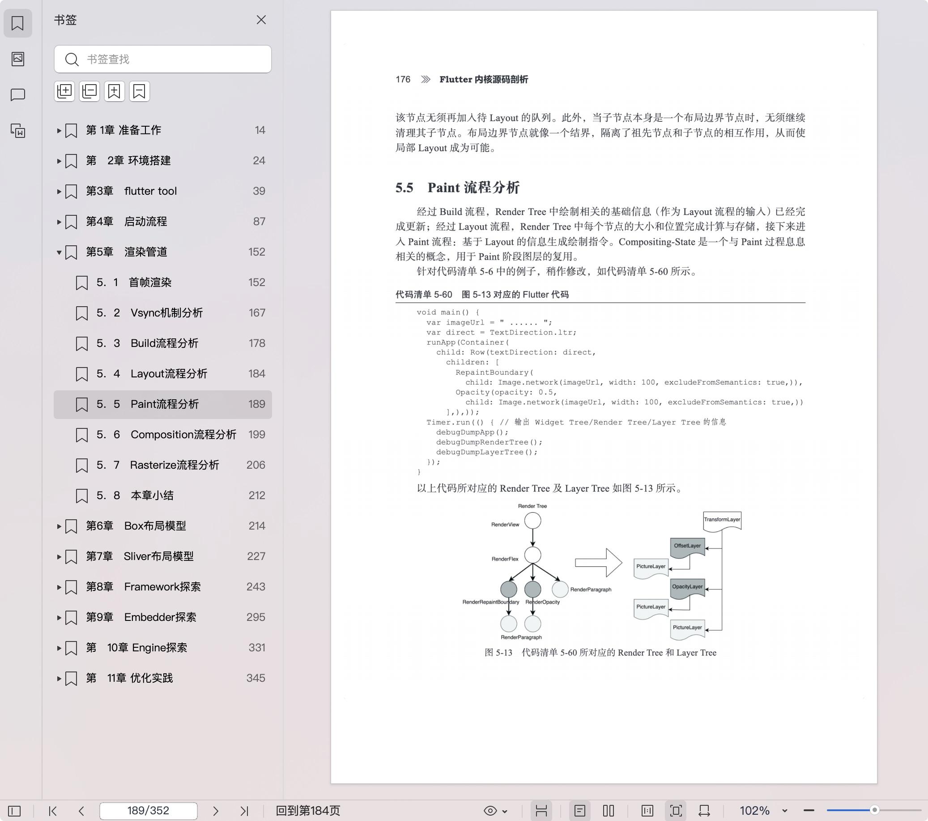
Task: Toggle continuous scrolling mode
Action: click(541, 811)
